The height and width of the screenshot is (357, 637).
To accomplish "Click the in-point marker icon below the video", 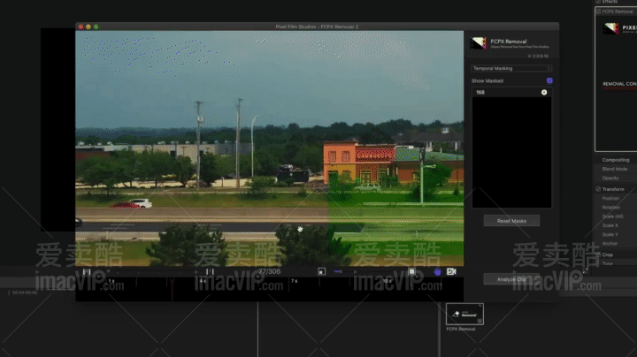I will [87, 271].
